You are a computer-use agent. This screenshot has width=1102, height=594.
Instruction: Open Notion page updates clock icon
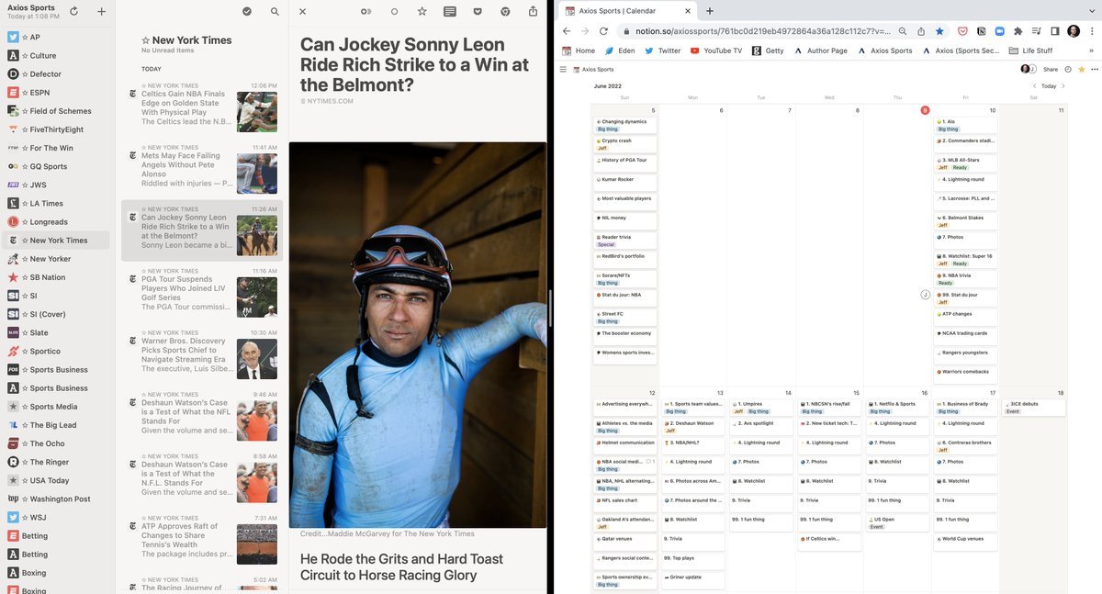point(1068,69)
